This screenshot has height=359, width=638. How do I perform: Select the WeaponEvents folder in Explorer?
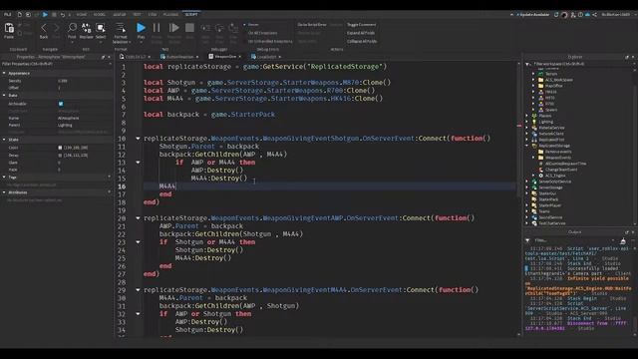558,158
